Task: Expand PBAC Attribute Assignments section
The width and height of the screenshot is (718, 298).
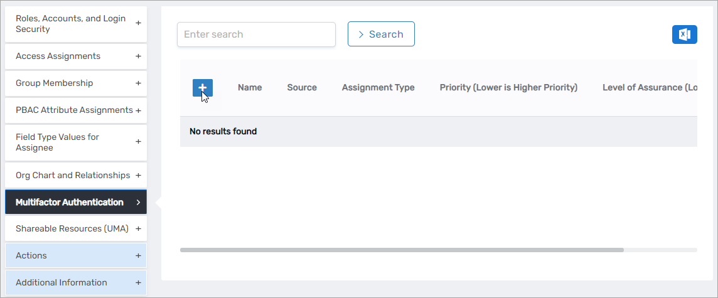Action: 75,110
